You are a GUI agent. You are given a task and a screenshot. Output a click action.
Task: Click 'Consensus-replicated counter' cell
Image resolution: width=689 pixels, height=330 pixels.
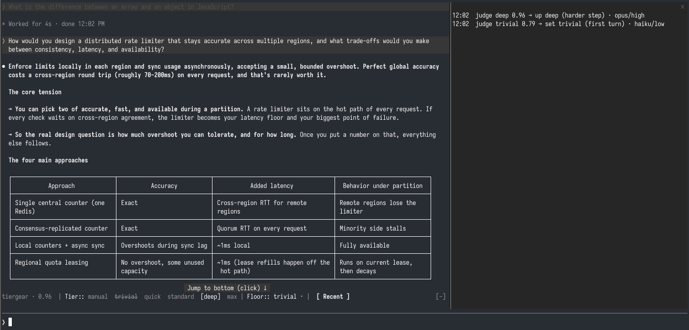coord(63,228)
